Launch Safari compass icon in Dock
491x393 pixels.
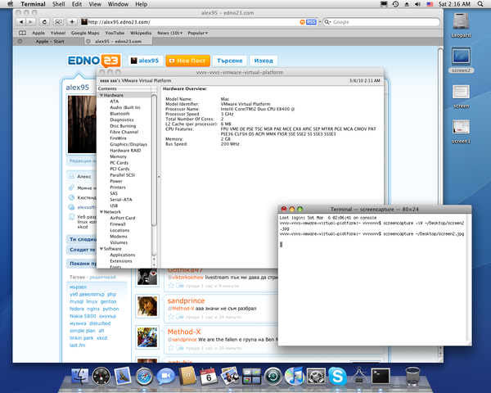tap(144, 376)
